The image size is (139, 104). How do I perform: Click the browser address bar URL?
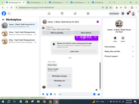coord(36,7)
